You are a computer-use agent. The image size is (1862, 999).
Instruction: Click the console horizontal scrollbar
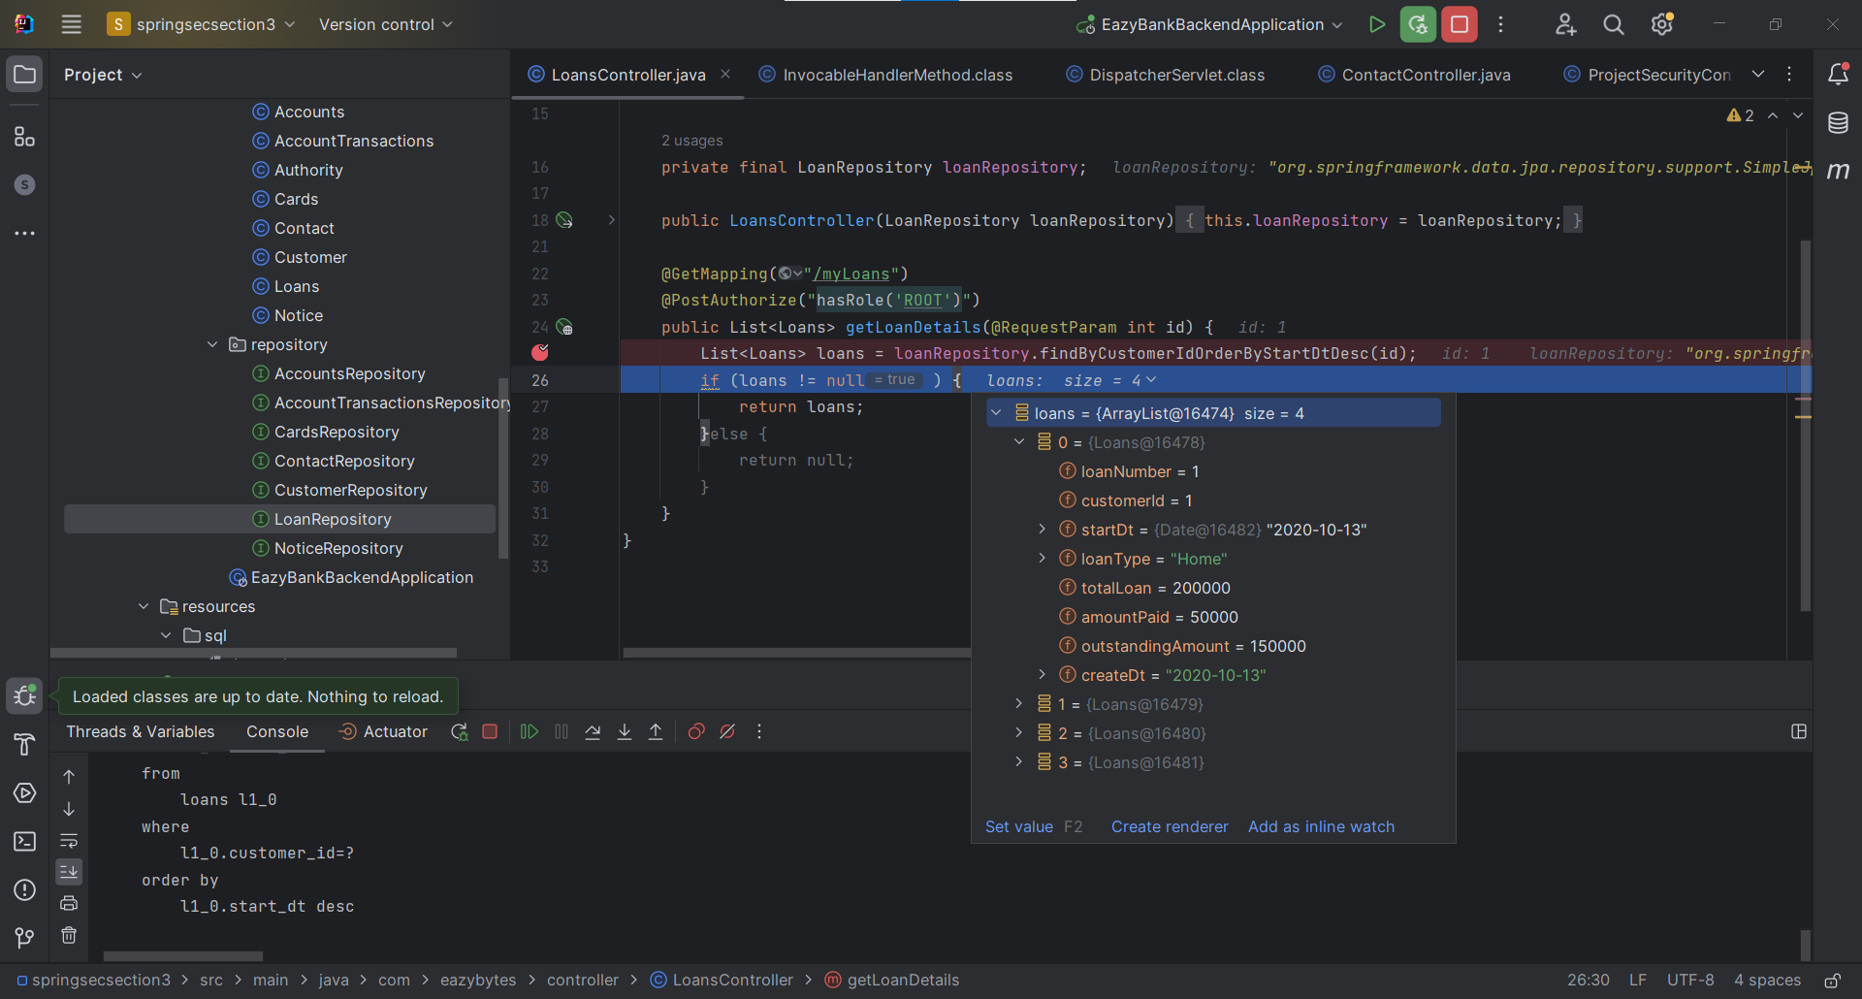[x=182, y=956]
